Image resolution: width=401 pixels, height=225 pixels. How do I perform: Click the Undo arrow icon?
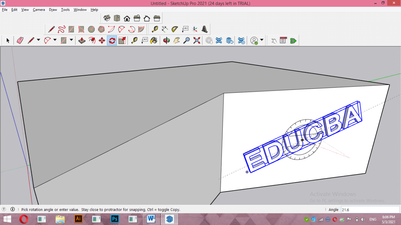(x=273, y=40)
